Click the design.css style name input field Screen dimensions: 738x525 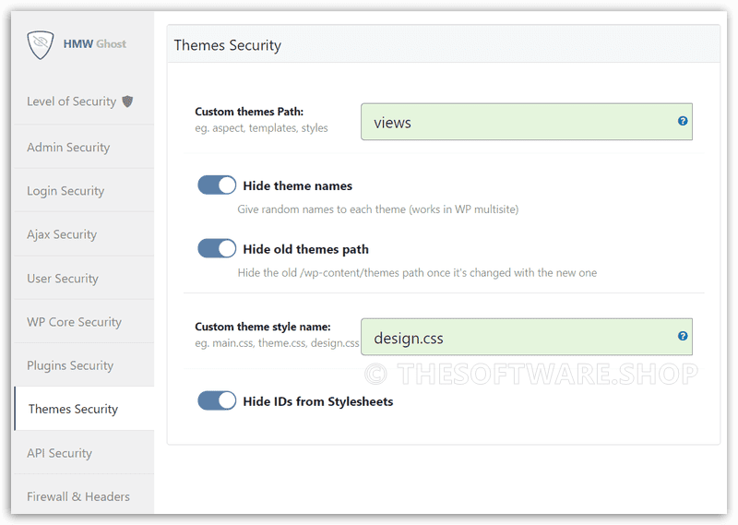[x=526, y=337]
